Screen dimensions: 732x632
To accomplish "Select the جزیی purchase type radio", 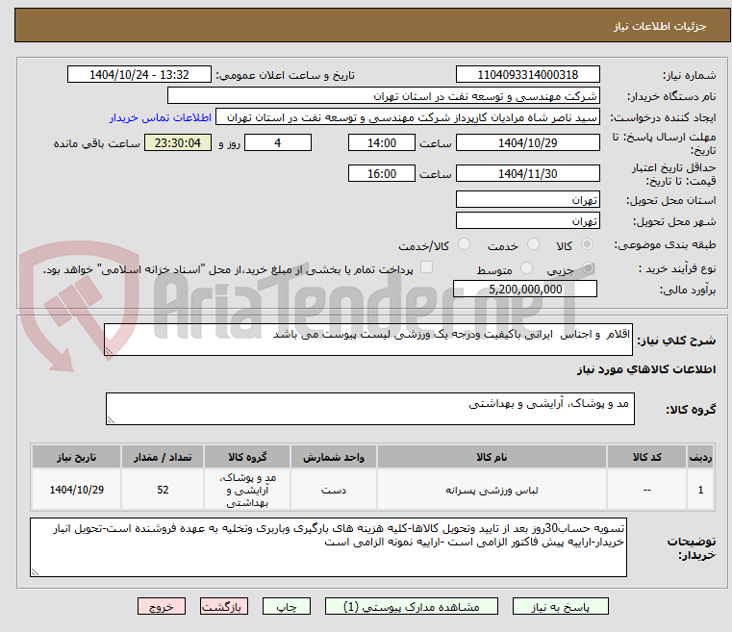I will point(588,268).
